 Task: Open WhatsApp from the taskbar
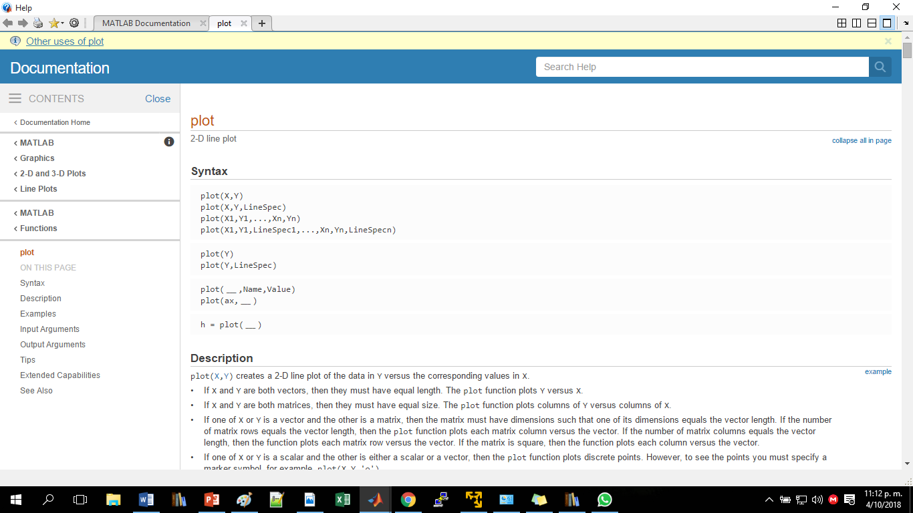[x=605, y=499]
